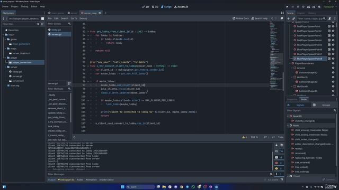Show warnings count in script status bar
This screenshot has width=339, height=190.
(245, 137)
